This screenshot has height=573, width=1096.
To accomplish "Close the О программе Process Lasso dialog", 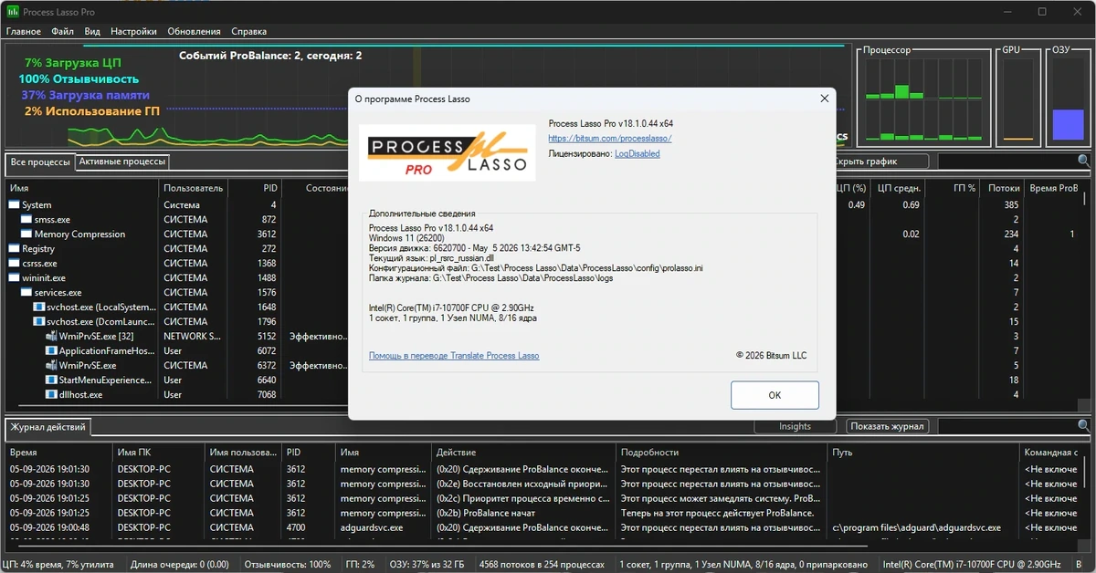I will pos(825,99).
